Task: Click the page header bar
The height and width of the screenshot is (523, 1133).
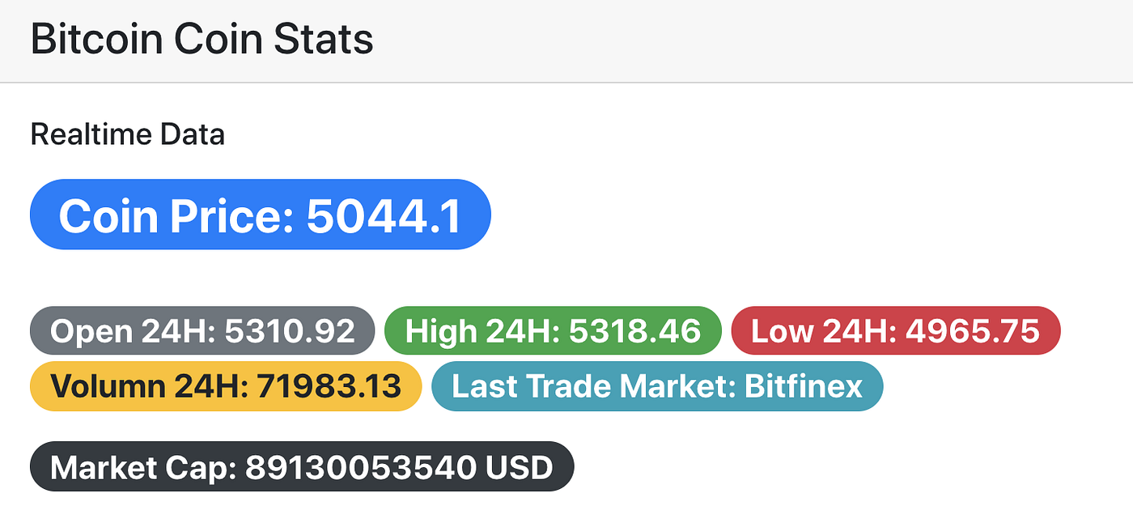Action: pos(728,38)
